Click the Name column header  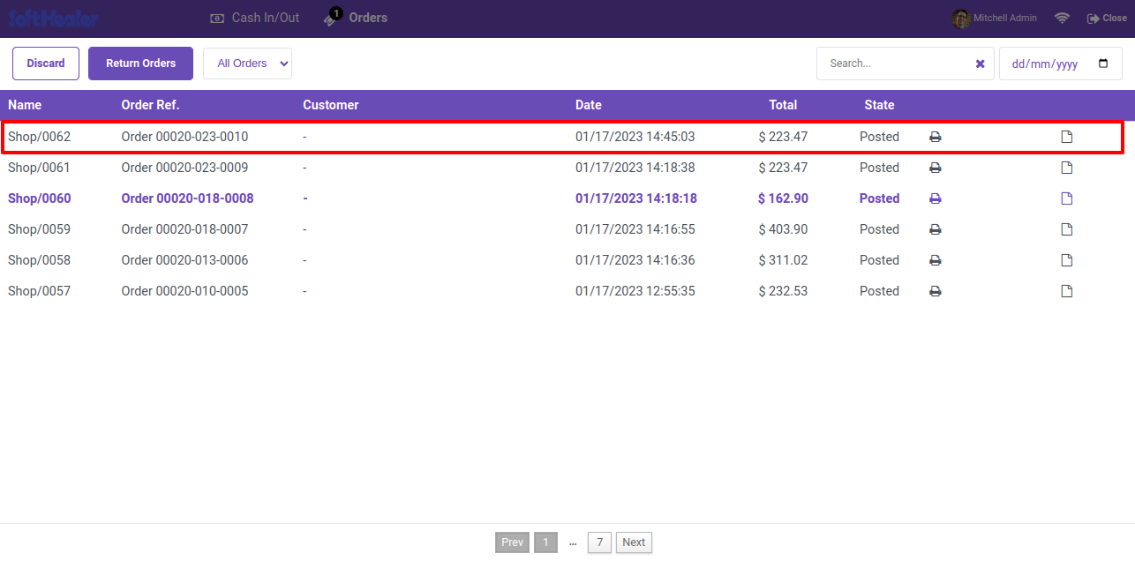[x=25, y=105]
